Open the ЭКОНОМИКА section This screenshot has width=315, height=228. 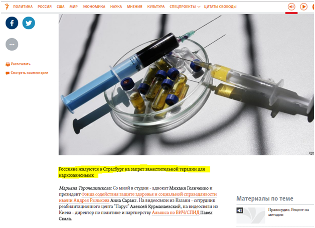[94, 7]
